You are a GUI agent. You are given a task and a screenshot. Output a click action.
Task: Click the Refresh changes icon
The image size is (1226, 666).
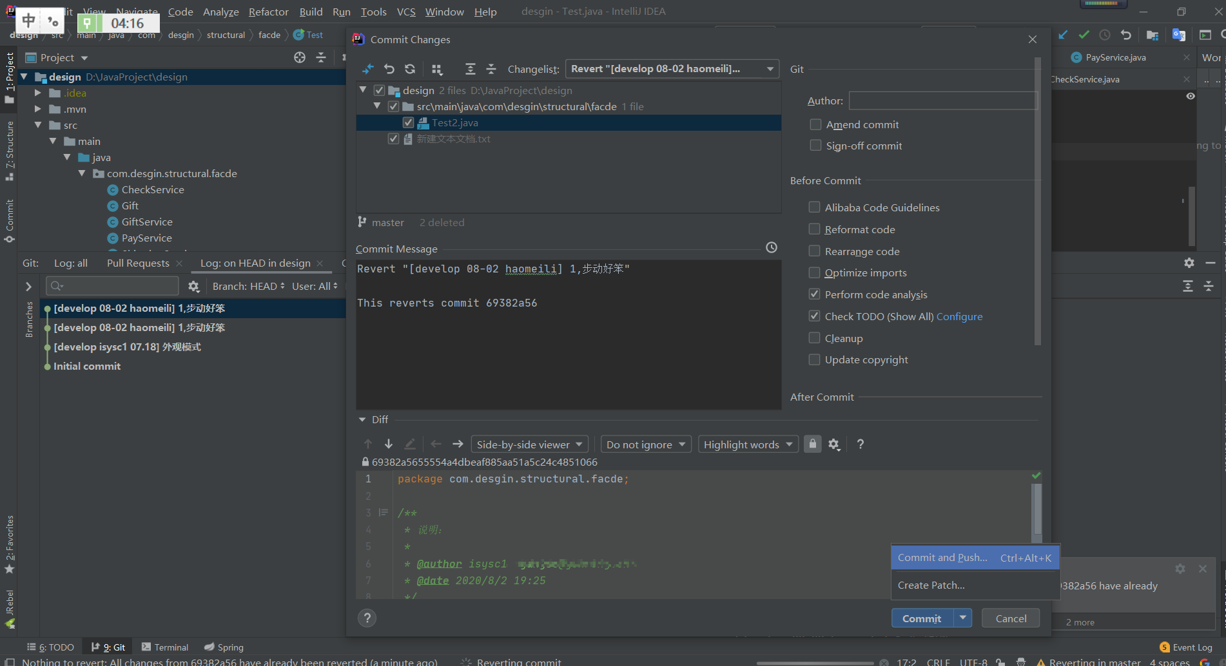410,69
